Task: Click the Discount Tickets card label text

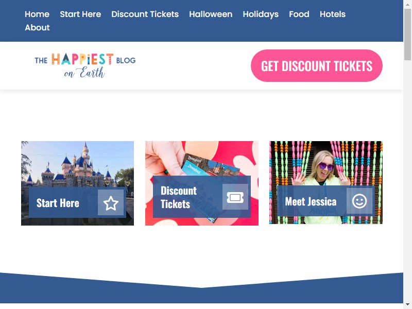Action: 179,197
